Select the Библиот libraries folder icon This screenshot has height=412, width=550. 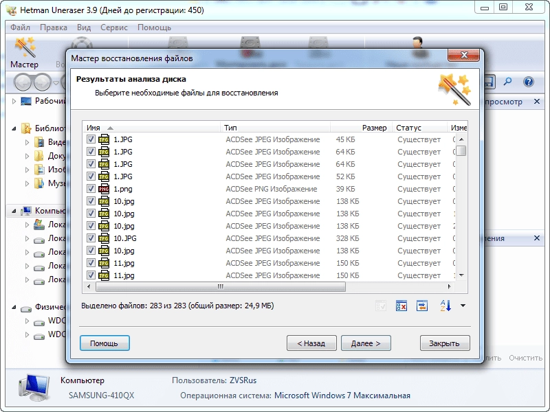[x=26, y=128]
